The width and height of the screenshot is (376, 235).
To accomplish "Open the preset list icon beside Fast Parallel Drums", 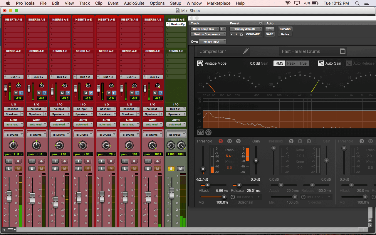I will pos(343,51).
